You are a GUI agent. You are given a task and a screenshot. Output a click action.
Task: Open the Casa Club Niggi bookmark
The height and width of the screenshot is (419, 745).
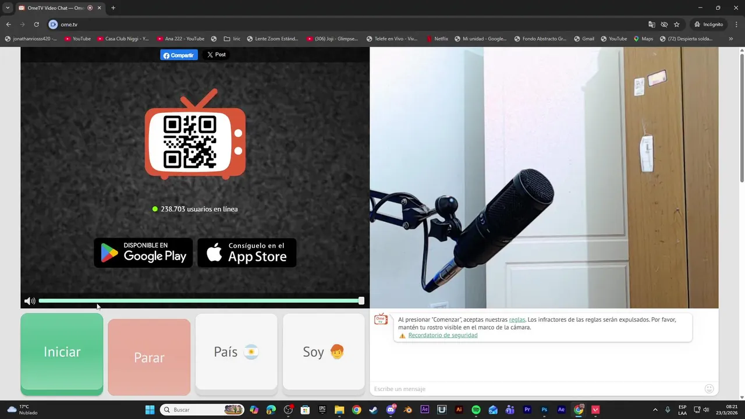pyautogui.click(x=122, y=39)
